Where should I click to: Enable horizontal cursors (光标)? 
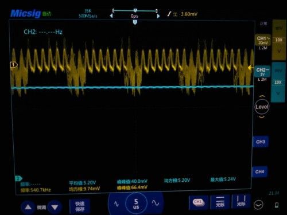click(x=220, y=202)
